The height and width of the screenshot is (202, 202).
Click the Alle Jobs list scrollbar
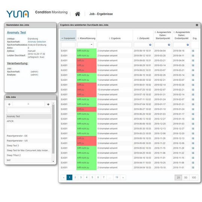53,129
